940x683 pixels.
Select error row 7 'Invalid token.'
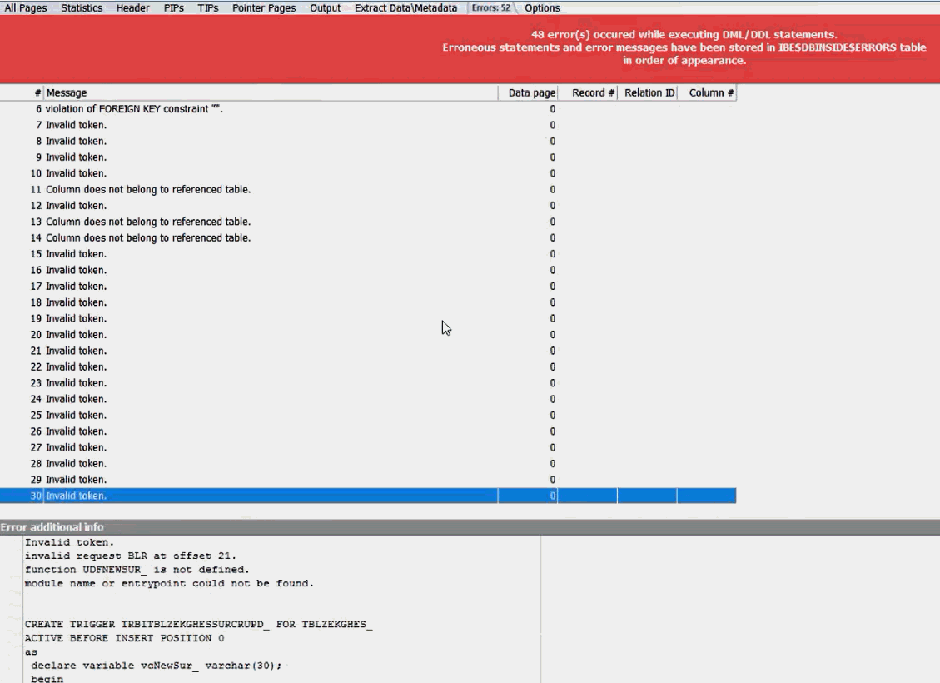[x=368, y=125]
